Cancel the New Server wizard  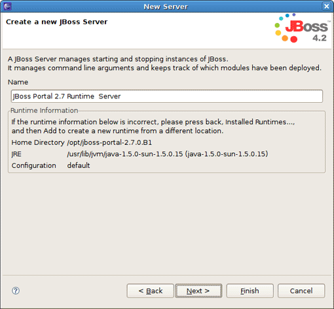(301, 291)
